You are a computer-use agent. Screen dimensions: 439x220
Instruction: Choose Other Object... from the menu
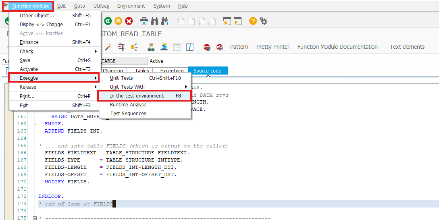[55, 16]
